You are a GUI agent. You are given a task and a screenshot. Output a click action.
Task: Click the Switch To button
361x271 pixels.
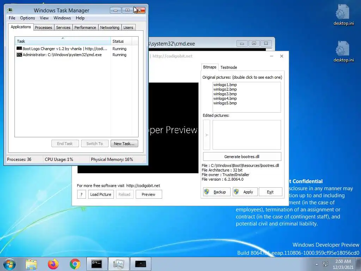94,144
